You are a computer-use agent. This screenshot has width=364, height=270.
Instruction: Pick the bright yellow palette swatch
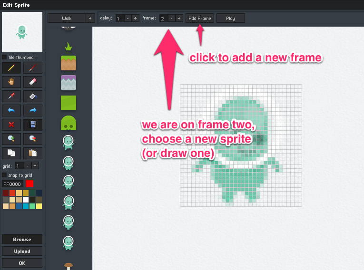click(39, 206)
